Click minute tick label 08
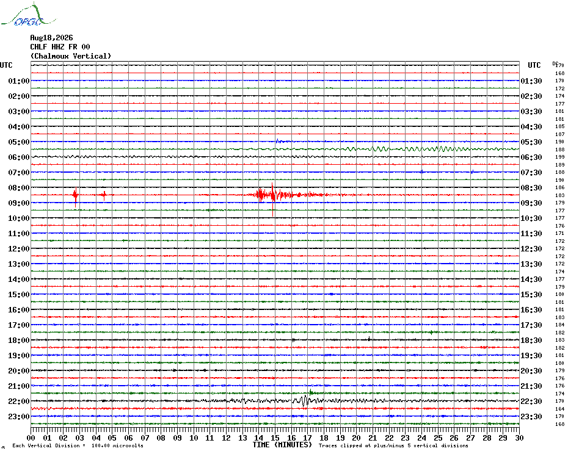 tap(161, 438)
